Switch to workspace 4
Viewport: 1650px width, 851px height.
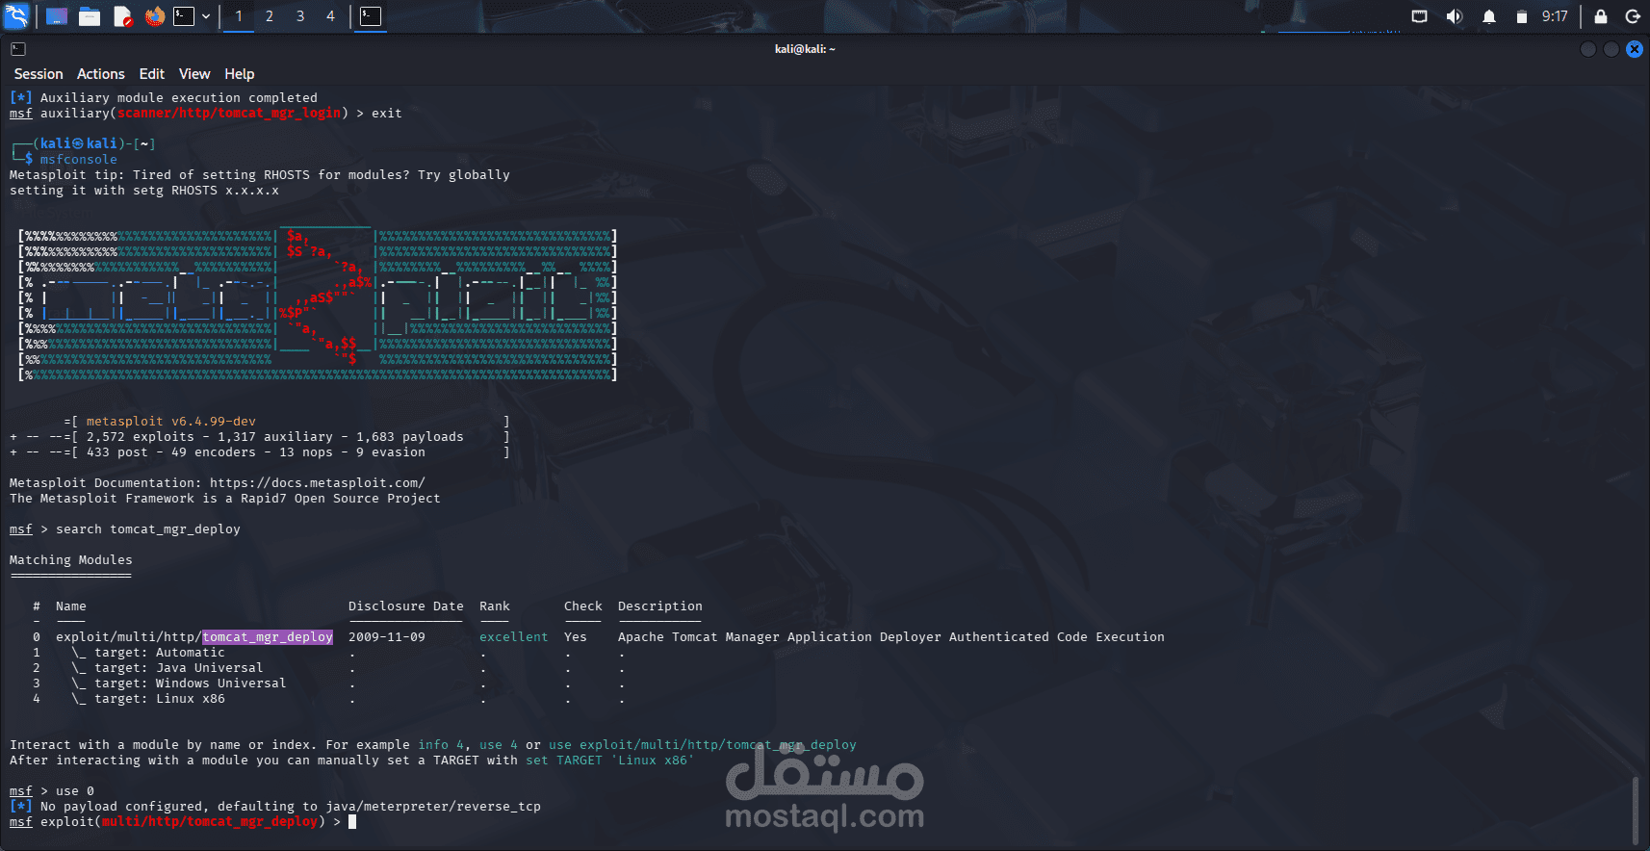pos(330,16)
